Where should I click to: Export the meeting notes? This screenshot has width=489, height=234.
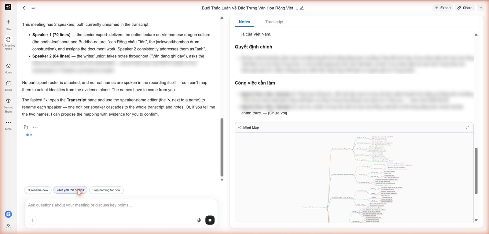point(443,8)
